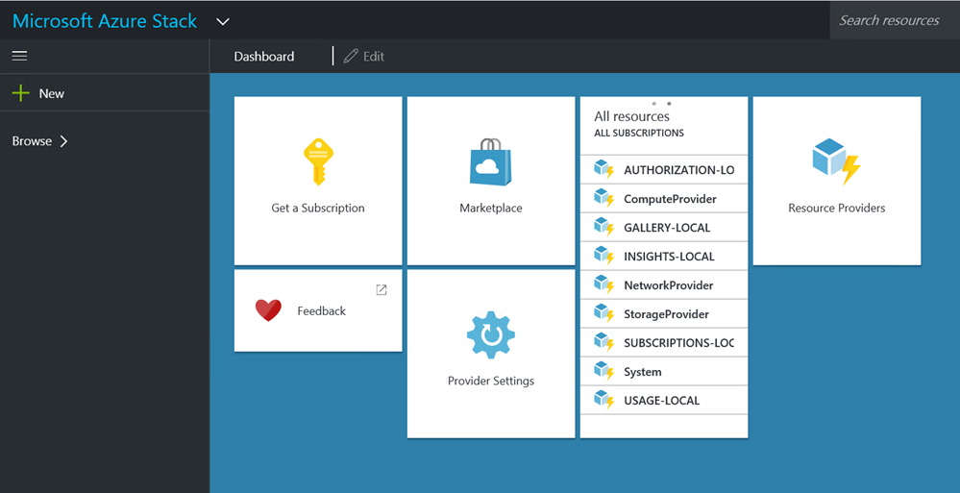Click icon next to GALLERY-LOCAL
This screenshot has width=960, height=493.
[x=604, y=227]
